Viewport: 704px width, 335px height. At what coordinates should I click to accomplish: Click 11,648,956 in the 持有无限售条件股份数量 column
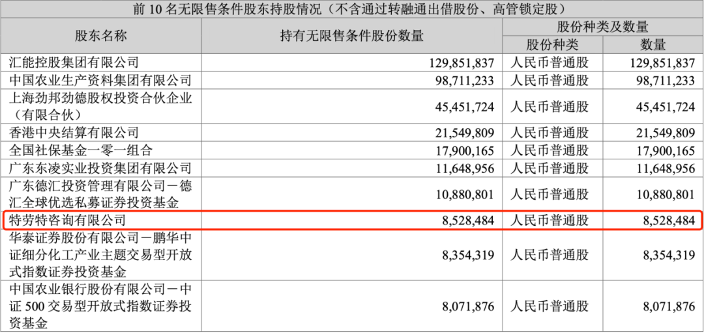coord(465,168)
